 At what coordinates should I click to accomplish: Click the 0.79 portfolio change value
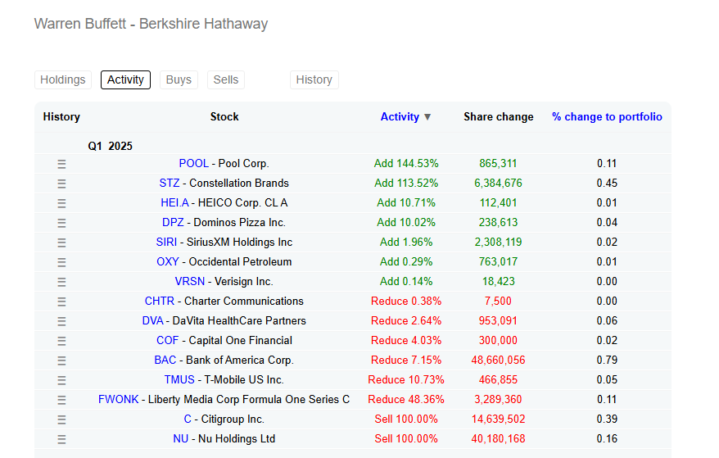(x=607, y=361)
